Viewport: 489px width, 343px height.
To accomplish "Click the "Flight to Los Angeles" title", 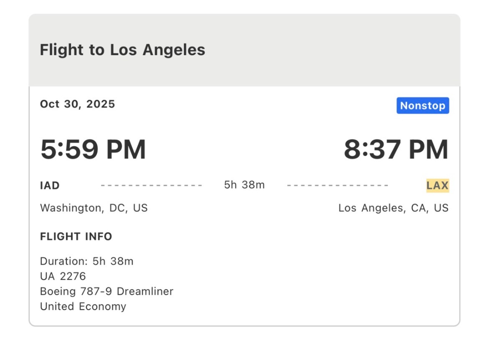I will click(122, 50).
